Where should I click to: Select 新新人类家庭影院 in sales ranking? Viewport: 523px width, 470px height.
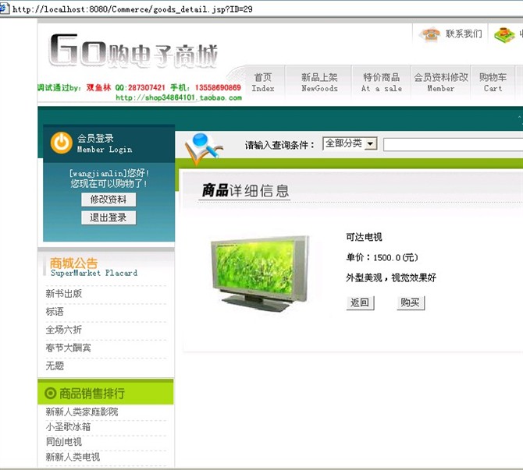click(x=82, y=412)
